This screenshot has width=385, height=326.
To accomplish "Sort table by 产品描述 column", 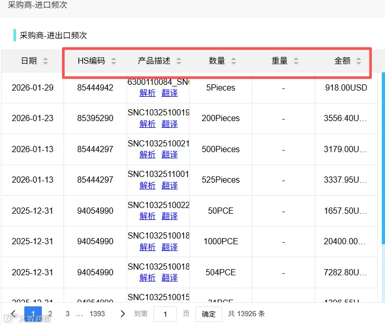I will 179,61.
